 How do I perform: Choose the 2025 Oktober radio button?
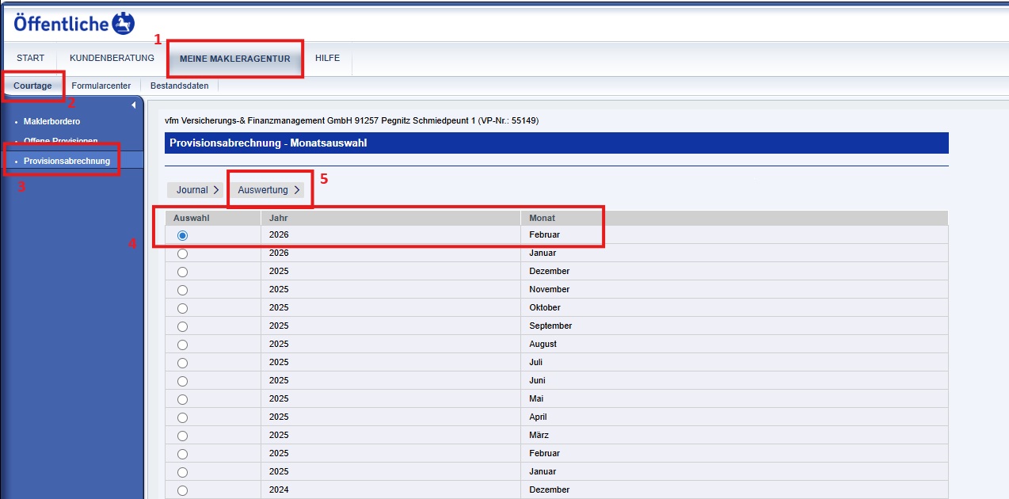click(183, 308)
